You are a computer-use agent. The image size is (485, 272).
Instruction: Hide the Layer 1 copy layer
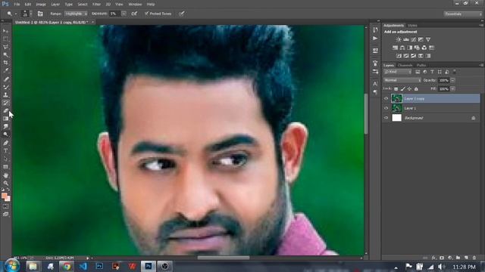(x=386, y=99)
